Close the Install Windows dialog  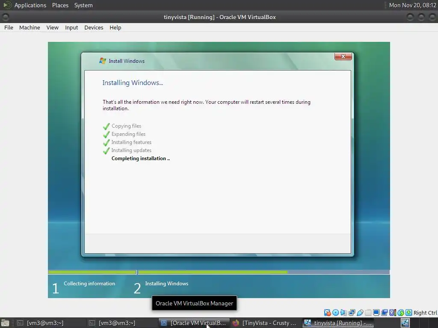click(343, 56)
